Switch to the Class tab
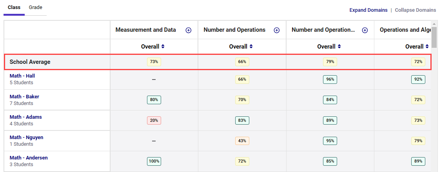The height and width of the screenshot is (172, 441). [14, 7]
